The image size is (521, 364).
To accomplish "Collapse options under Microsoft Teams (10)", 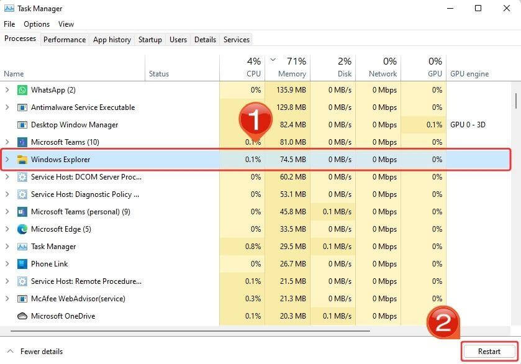I will [7, 142].
